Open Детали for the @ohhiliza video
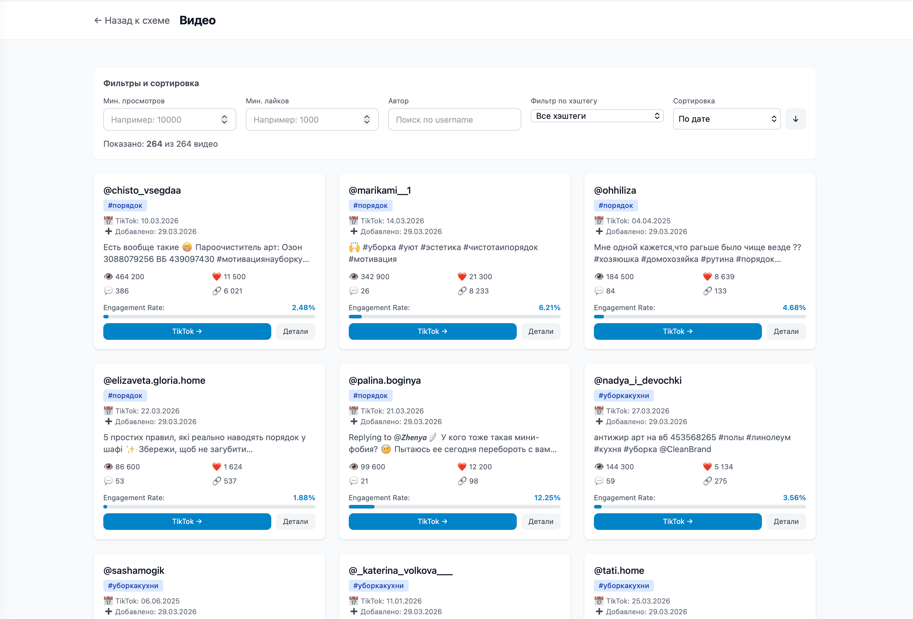This screenshot has height=619, width=913. pyautogui.click(x=786, y=331)
